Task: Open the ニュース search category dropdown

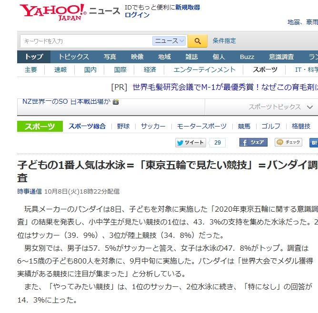Action: pos(169,41)
